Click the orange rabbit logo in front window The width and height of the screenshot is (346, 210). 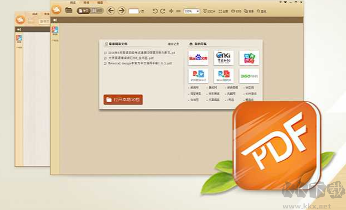click(x=56, y=10)
